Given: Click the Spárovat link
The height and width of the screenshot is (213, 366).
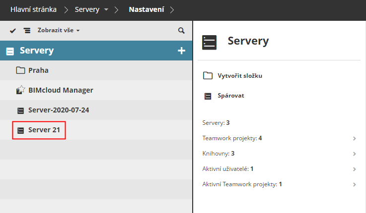Looking at the screenshot, I should tap(231, 96).
